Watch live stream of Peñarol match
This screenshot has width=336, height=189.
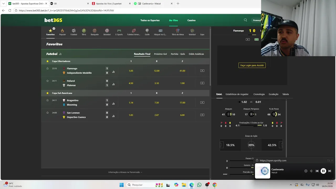(202, 83)
